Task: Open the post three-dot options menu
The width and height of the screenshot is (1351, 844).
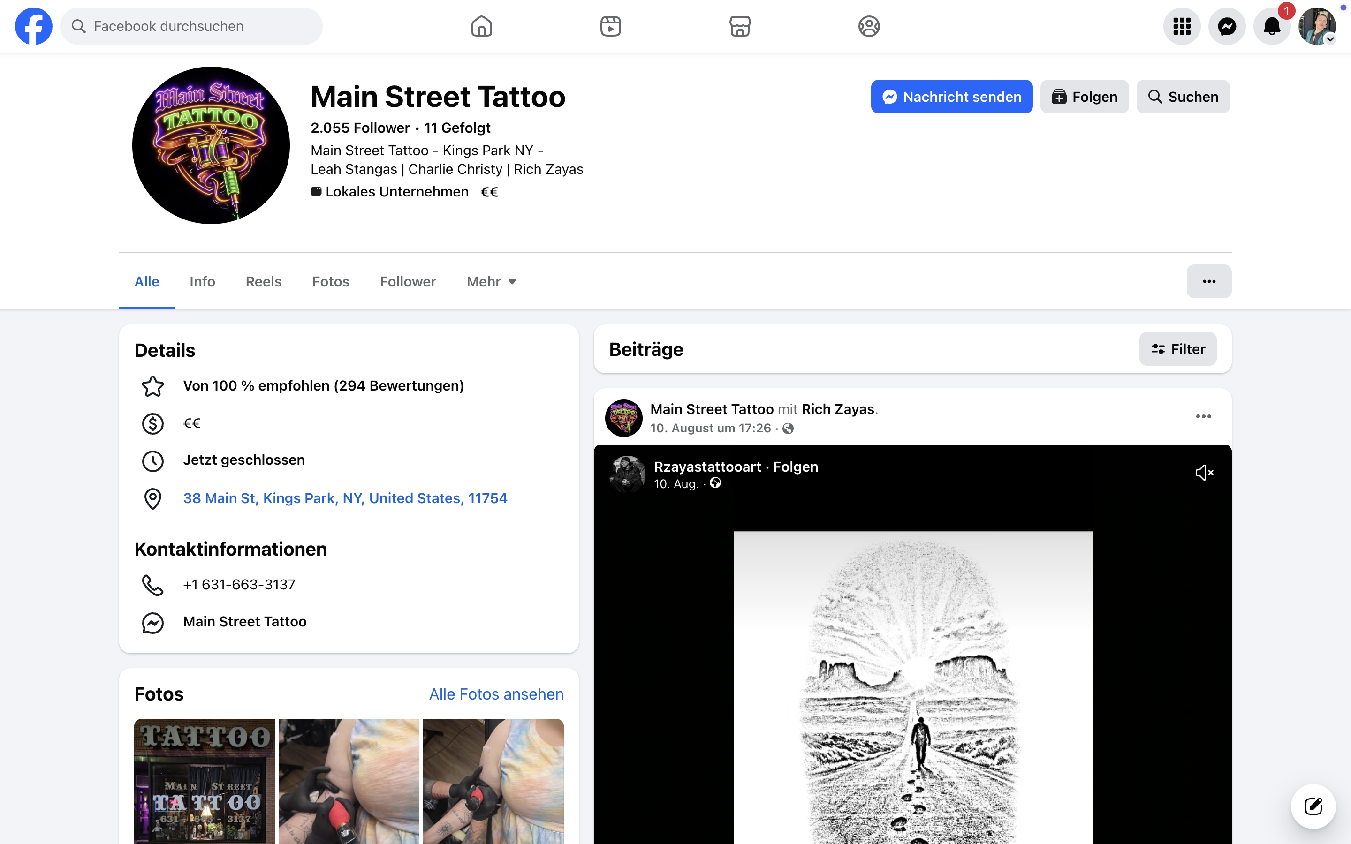Action: (x=1204, y=416)
